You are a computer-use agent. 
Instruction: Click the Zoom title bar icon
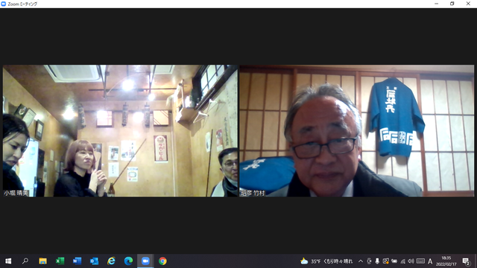(x=4, y=4)
